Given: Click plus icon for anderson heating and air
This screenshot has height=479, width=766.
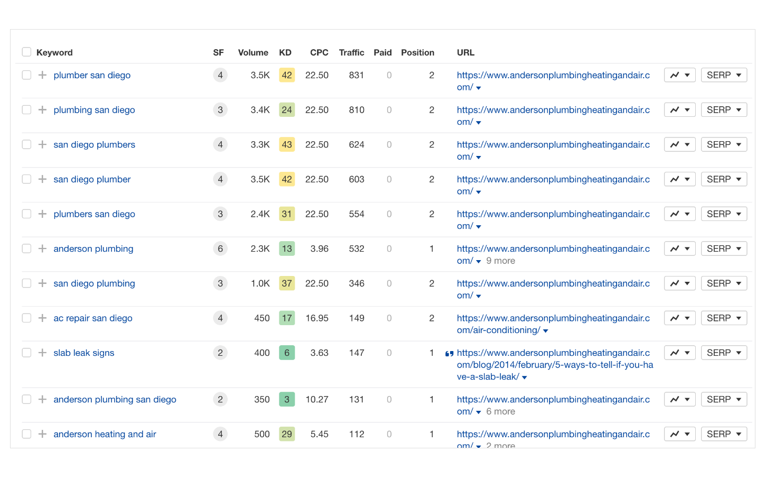Looking at the screenshot, I should [42, 434].
